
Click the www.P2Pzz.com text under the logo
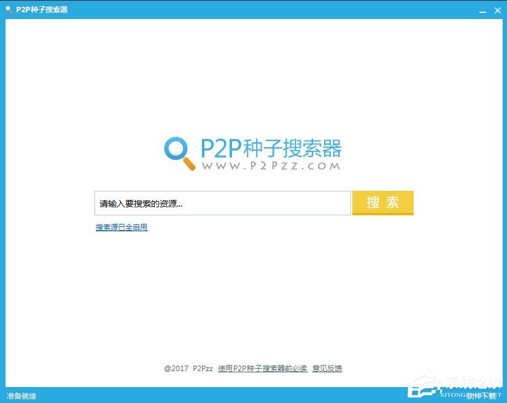point(269,167)
